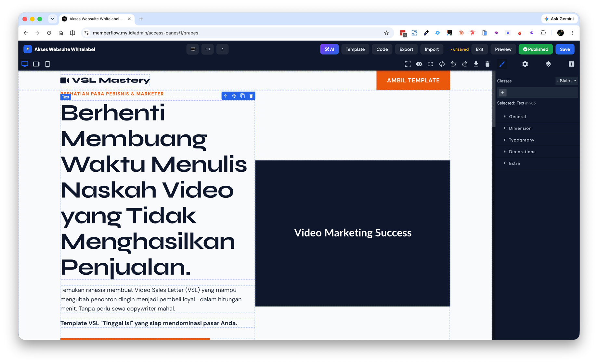Screen dimensions: 598x364
Task: Add a new class with plus button
Action: [503, 93]
